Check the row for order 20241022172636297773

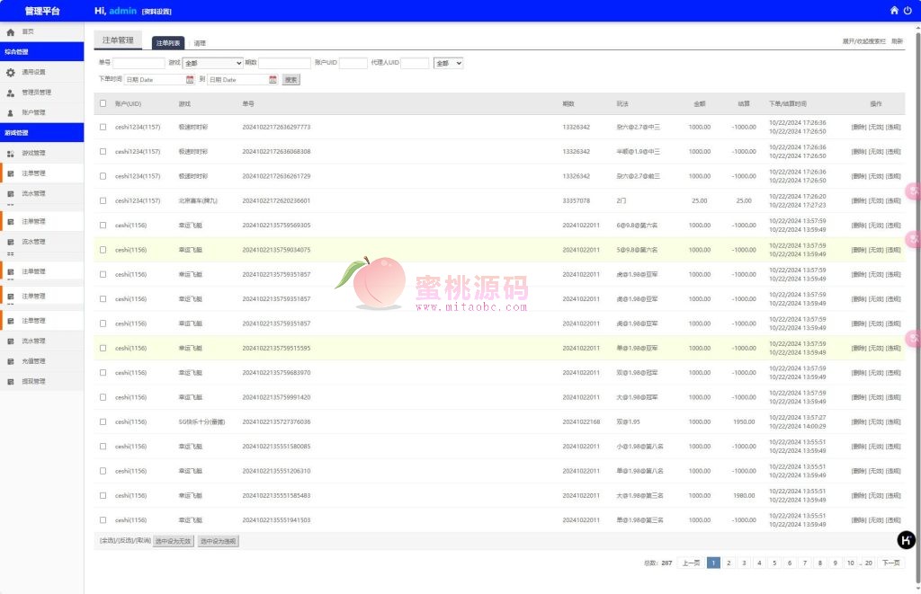point(103,128)
